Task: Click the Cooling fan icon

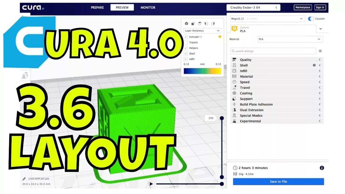Action: 234,93
